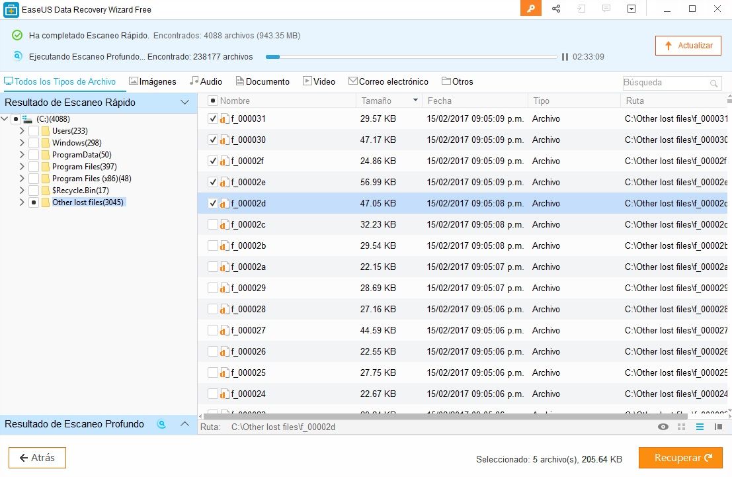Screen dimensions: 732x477
Task: Click the detail panel view icon
Action: tap(718, 427)
